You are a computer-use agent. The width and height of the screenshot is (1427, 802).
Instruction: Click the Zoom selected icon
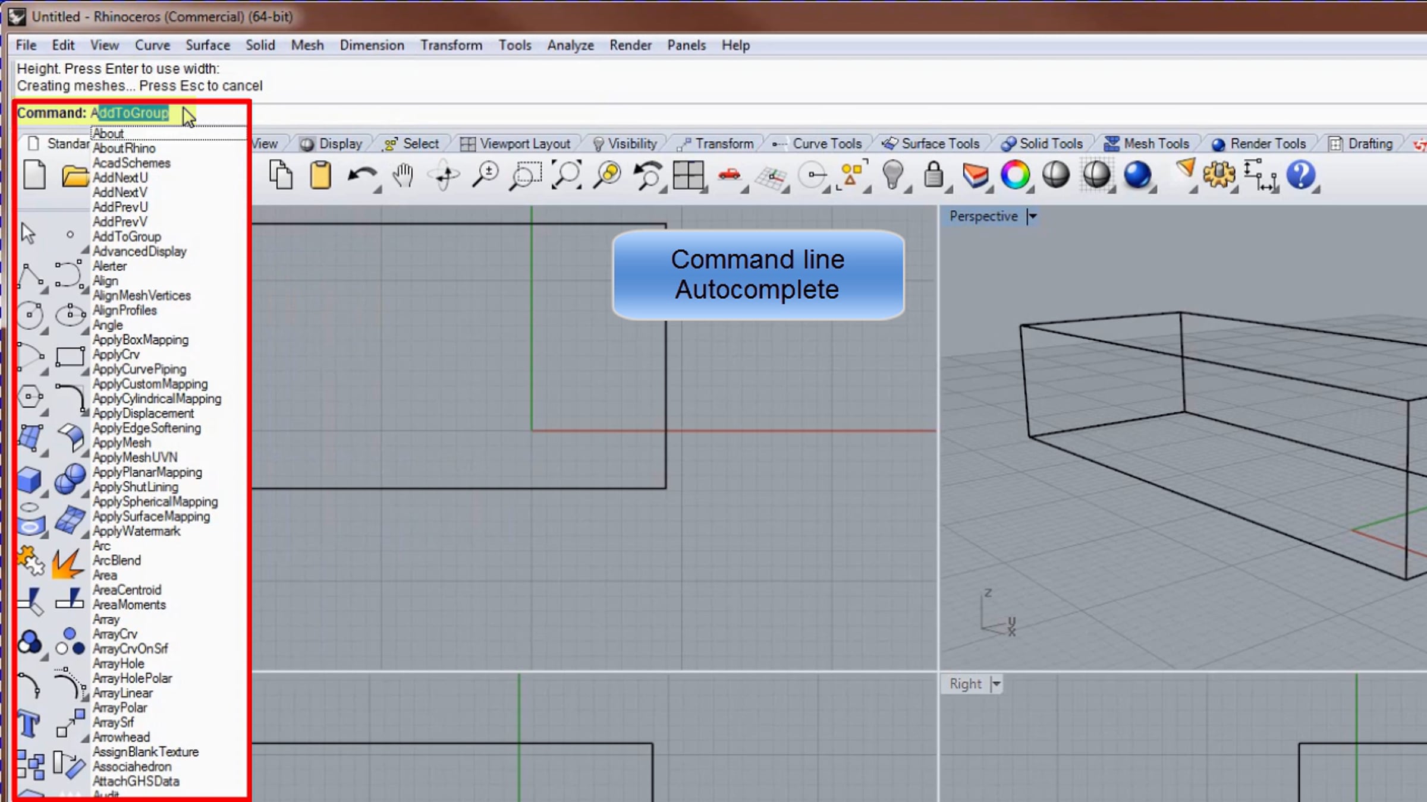pos(607,175)
